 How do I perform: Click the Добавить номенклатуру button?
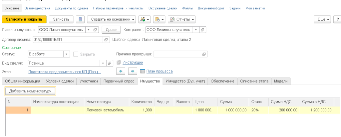pyautogui.click(x=30, y=90)
